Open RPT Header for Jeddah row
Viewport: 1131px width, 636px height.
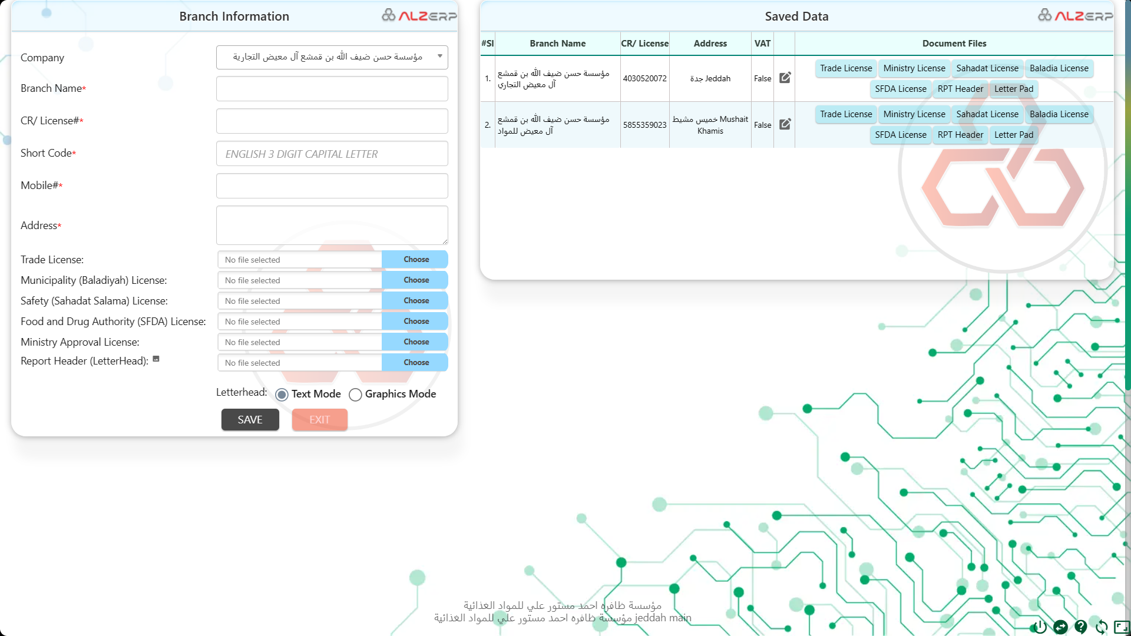[x=960, y=89]
